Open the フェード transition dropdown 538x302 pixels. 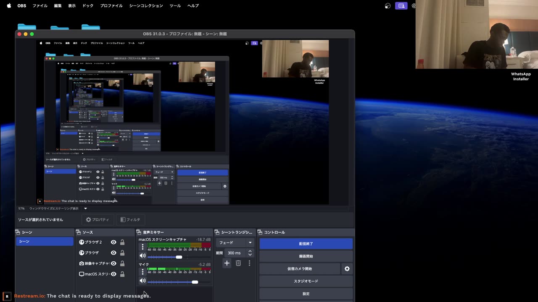[235, 242]
